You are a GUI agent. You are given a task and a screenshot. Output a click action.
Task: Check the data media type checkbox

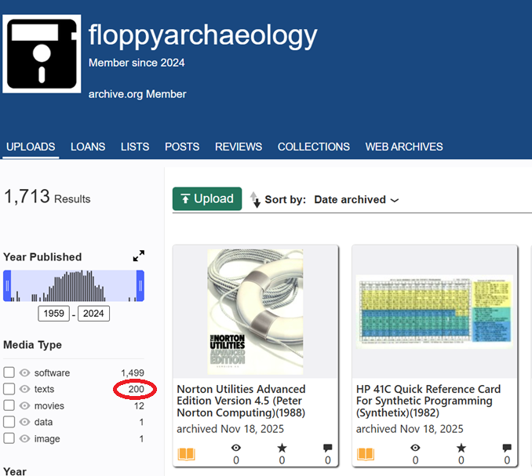pos(9,422)
